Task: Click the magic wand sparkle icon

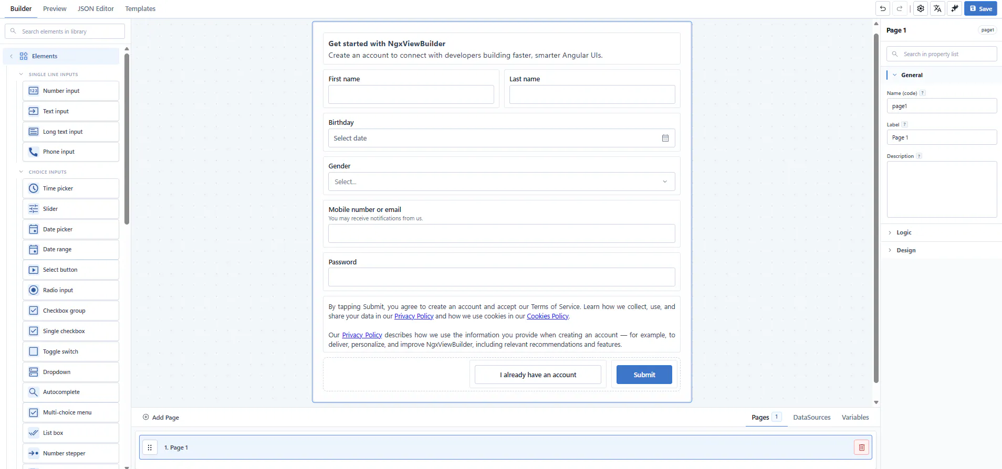Action: (955, 8)
